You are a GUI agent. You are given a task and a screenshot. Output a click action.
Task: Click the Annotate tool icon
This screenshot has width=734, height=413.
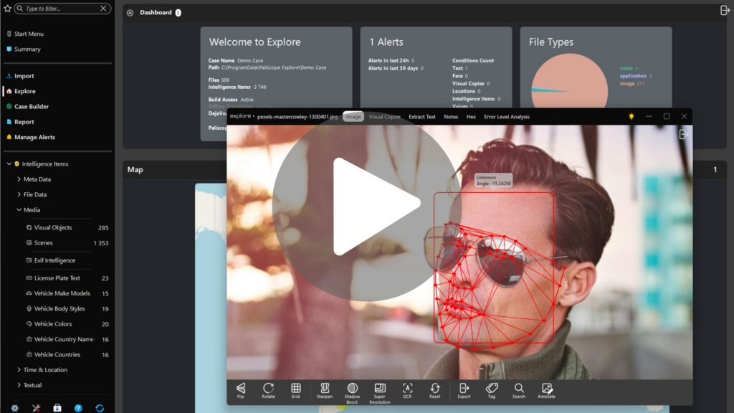(547, 389)
